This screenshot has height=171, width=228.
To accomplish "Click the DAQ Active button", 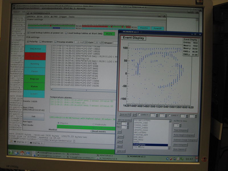I will 35,49.
